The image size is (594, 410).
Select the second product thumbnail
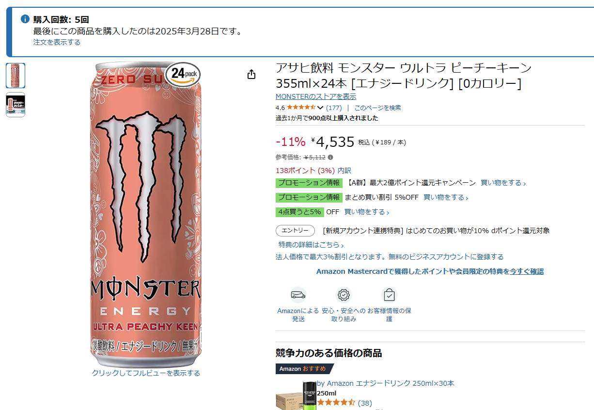(x=16, y=105)
